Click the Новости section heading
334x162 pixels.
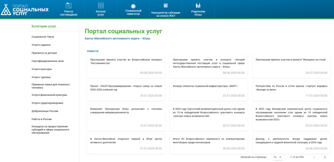pyautogui.click(x=93, y=51)
